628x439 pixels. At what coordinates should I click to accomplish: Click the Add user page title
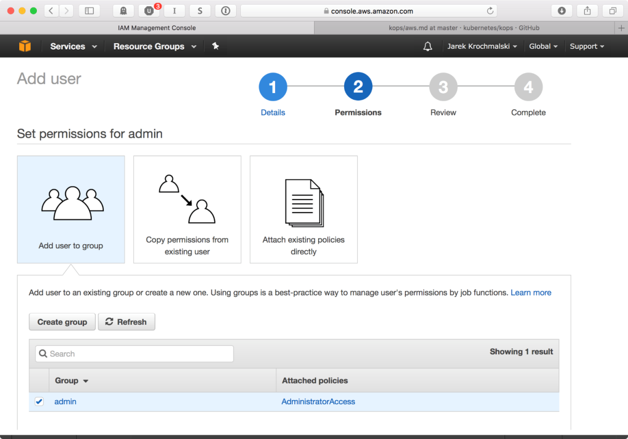(49, 79)
